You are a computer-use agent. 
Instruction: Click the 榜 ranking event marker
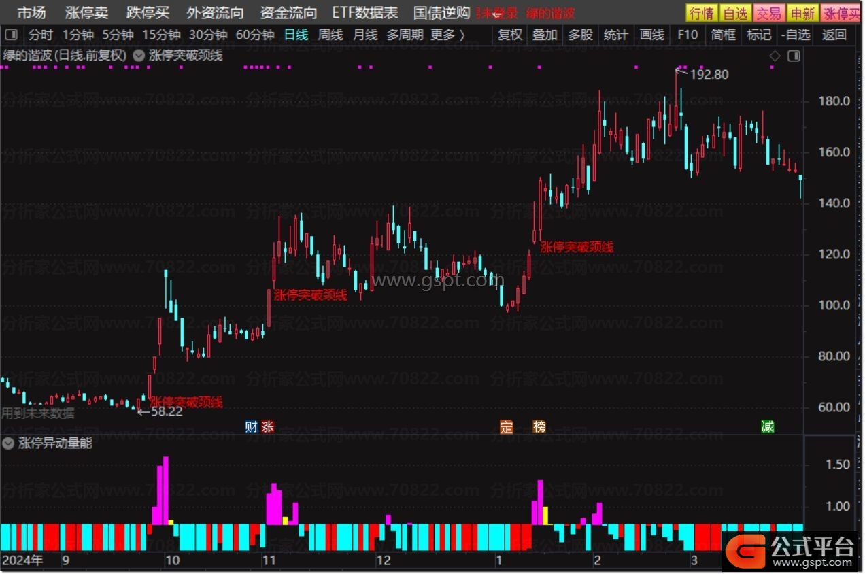point(539,427)
